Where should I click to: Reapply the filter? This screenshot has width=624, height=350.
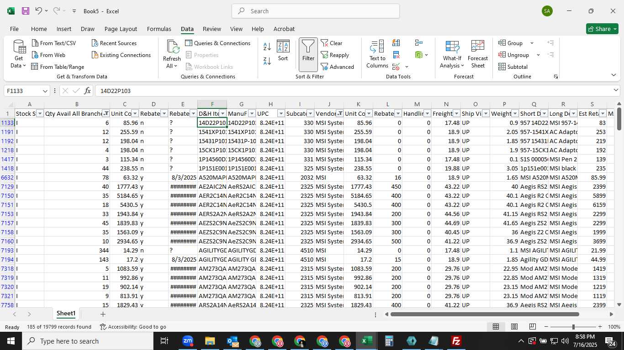coord(335,55)
